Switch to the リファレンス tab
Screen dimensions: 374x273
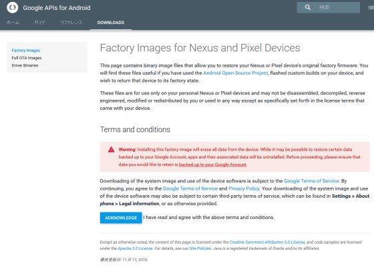click(71, 23)
